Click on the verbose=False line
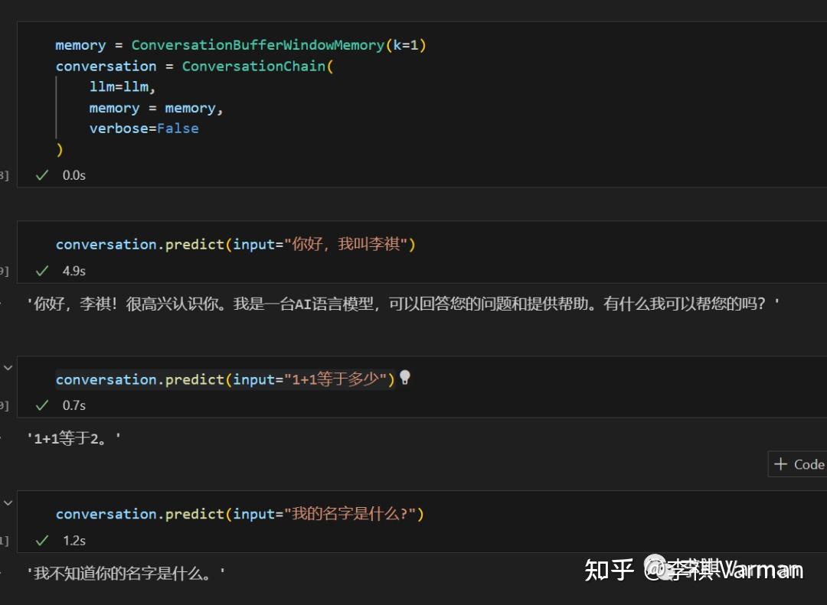Image resolution: width=827 pixels, height=605 pixels. [144, 128]
